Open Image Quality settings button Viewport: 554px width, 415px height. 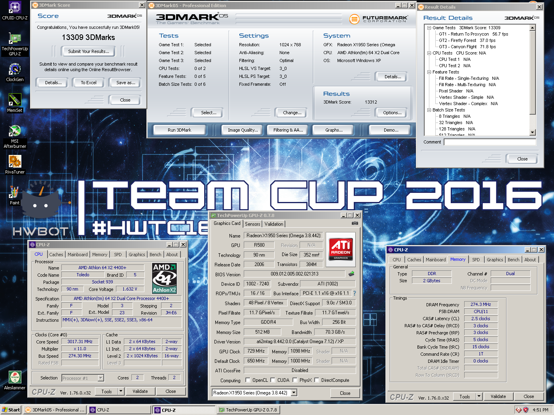pyautogui.click(x=243, y=130)
